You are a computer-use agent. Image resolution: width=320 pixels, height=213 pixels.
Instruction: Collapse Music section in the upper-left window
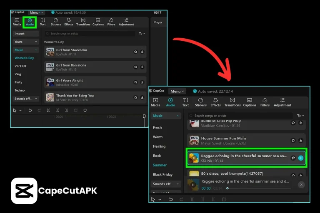pyautogui.click(x=25, y=50)
